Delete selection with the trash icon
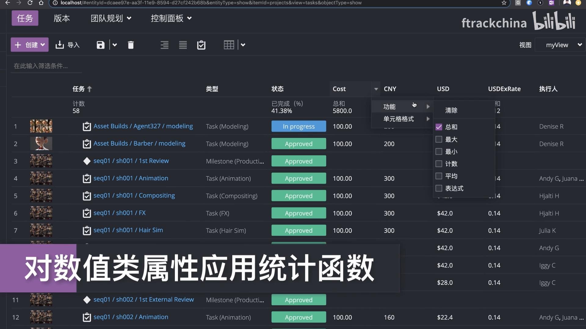This screenshot has height=329, width=586. click(131, 45)
